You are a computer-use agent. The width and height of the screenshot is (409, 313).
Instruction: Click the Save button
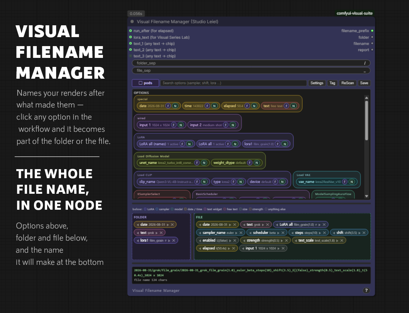click(x=364, y=83)
